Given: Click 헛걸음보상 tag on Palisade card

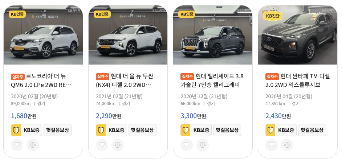Looking at the screenshot, I should 227,130.
